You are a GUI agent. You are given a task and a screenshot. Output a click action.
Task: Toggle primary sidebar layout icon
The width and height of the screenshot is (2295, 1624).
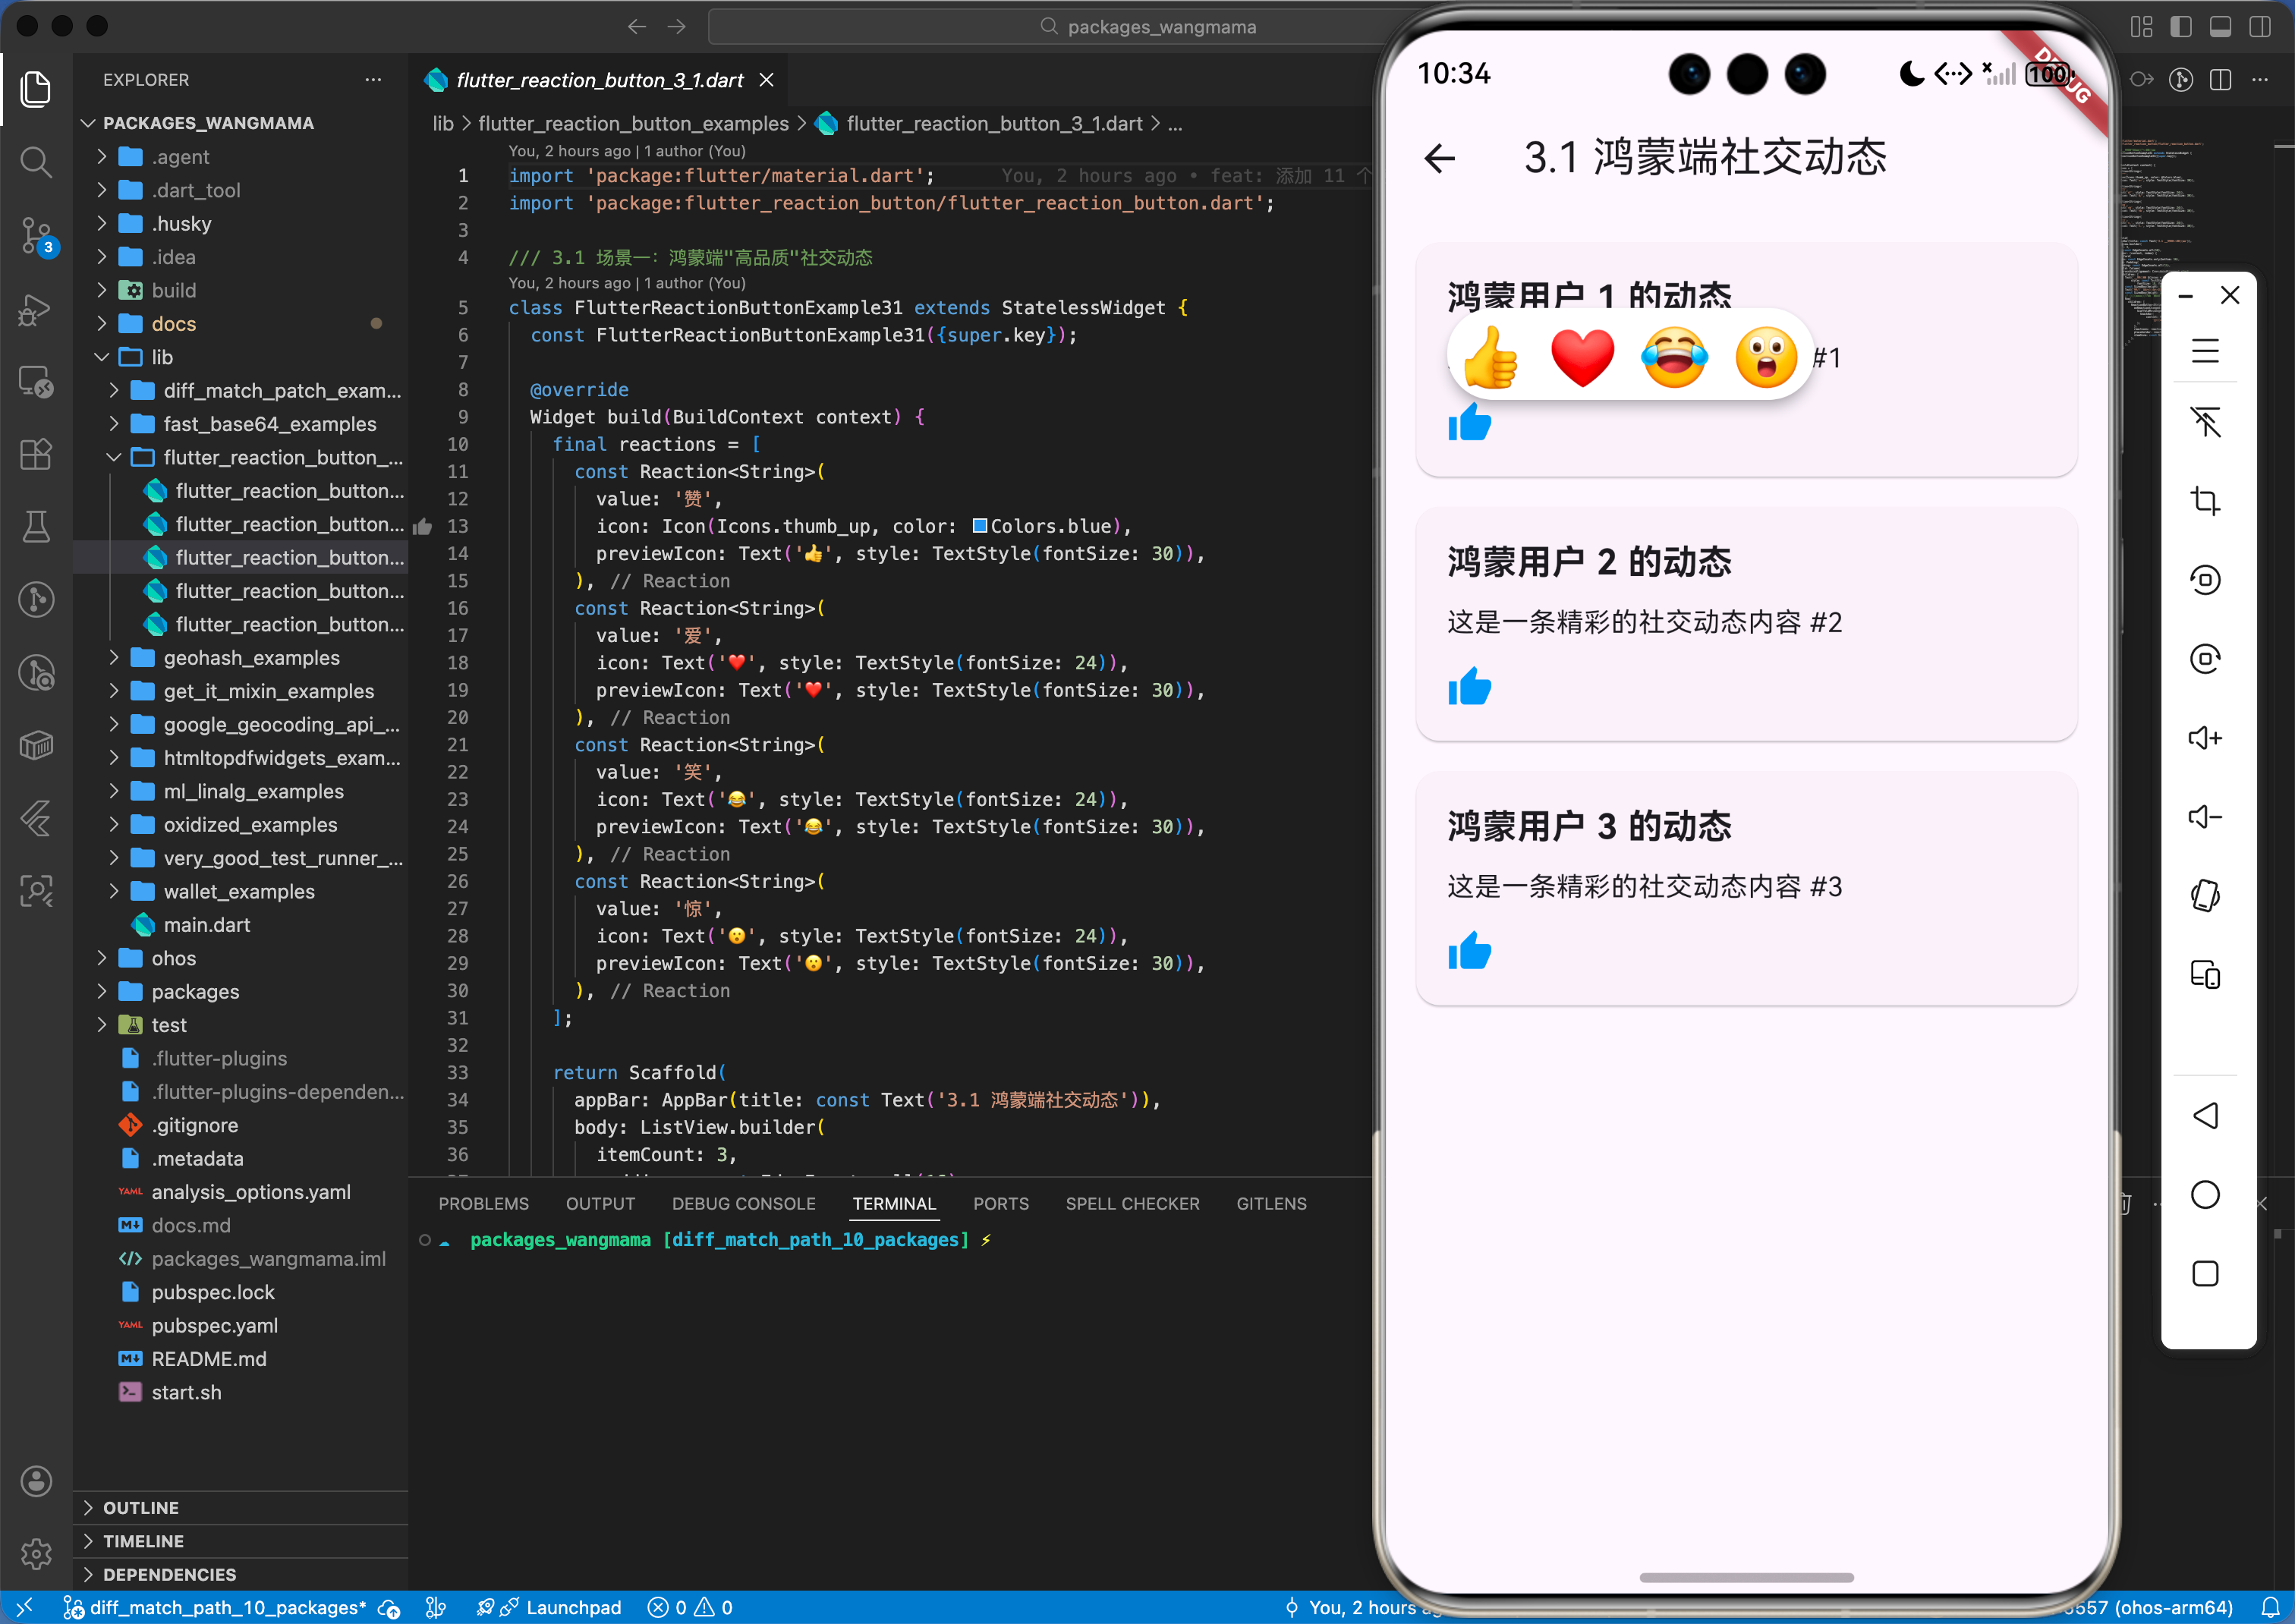[2181, 27]
